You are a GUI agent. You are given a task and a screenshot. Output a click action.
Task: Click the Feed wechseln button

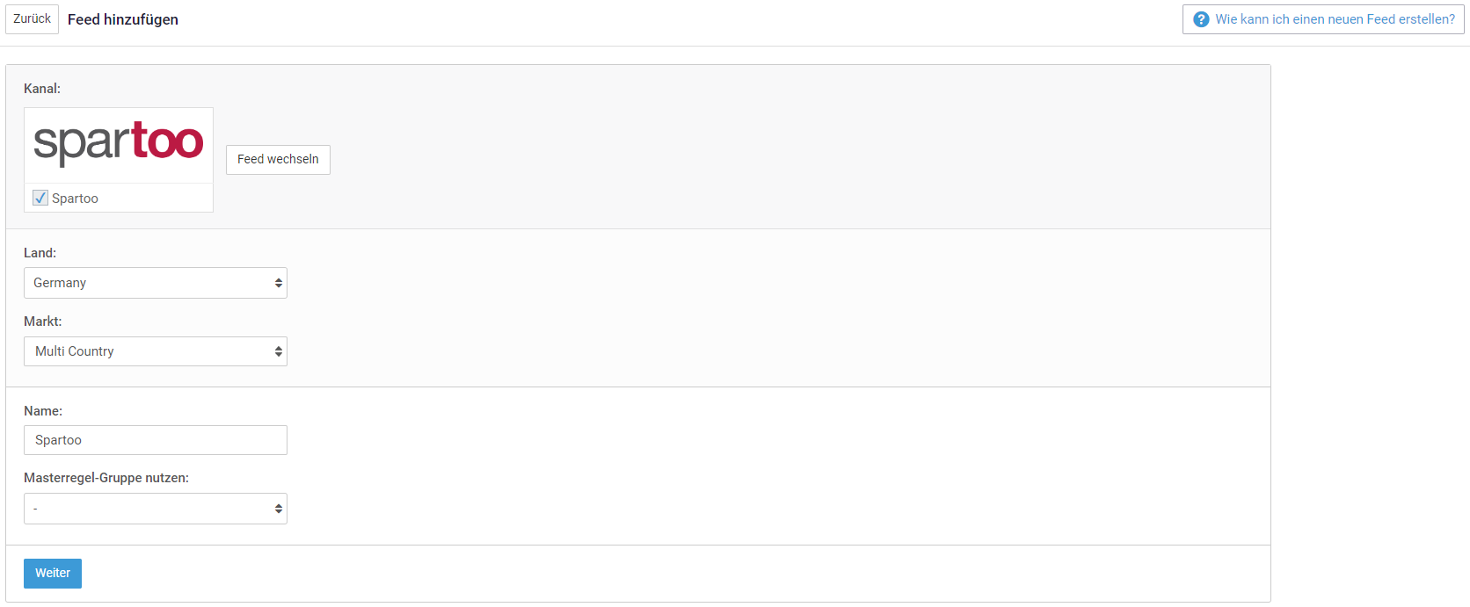click(x=278, y=160)
